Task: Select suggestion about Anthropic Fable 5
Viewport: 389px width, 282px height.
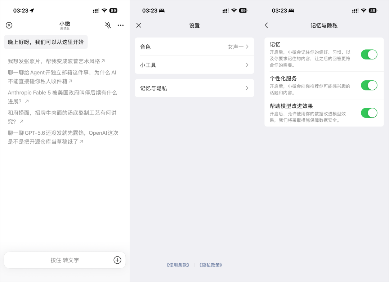Action: [x=62, y=97]
